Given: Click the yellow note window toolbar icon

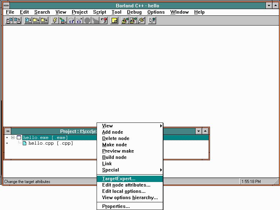Looking at the screenshot, I should [x=114, y=20].
